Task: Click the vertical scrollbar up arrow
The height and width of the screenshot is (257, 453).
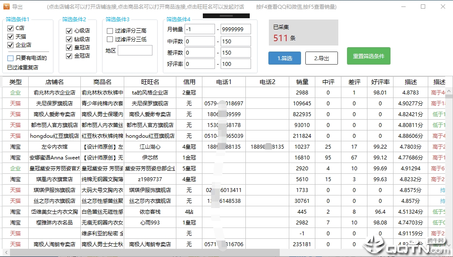Action: (x=449, y=91)
